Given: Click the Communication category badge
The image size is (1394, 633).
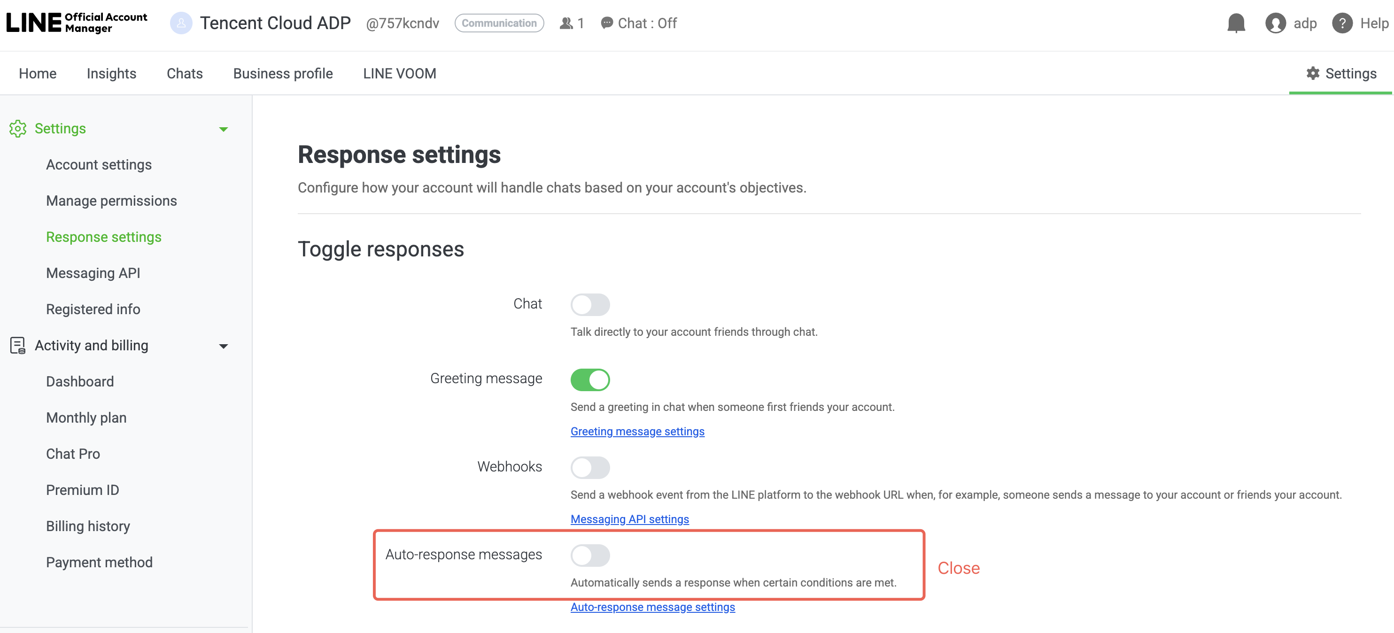Looking at the screenshot, I should click(x=499, y=23).
